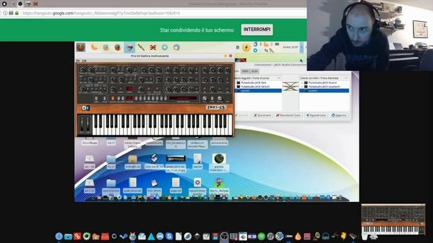The height and width of the screenshot is (243, 433).
Task: Open the gear settings file desktop icon
Action: pyautogui.click(x=197, y=183)
